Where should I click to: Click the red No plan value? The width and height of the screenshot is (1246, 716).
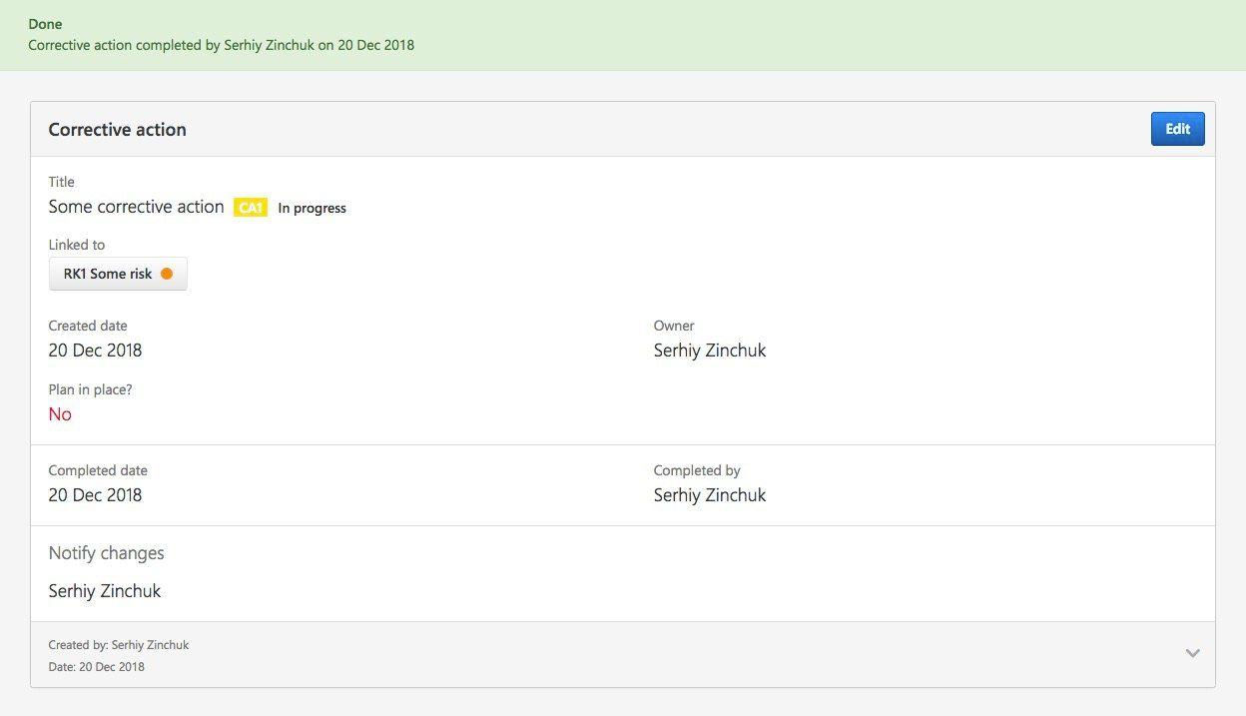coord(60,414)
